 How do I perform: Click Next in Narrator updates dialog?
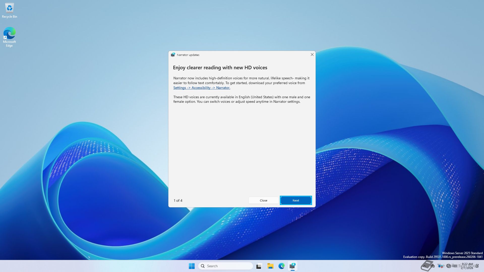tap(296, 200)
